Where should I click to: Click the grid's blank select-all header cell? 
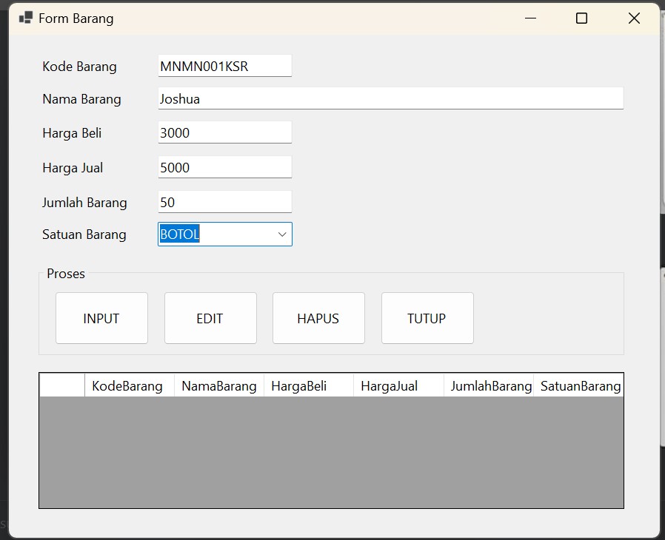pyautogui.click(x=62, y=385)
